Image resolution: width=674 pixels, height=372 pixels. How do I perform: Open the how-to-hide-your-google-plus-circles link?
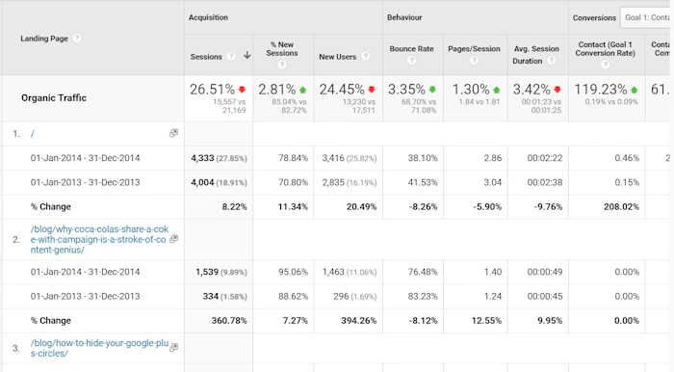tap(99, 348)
